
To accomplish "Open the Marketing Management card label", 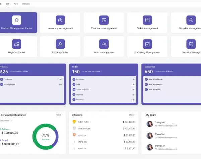I will click(147, 53).
